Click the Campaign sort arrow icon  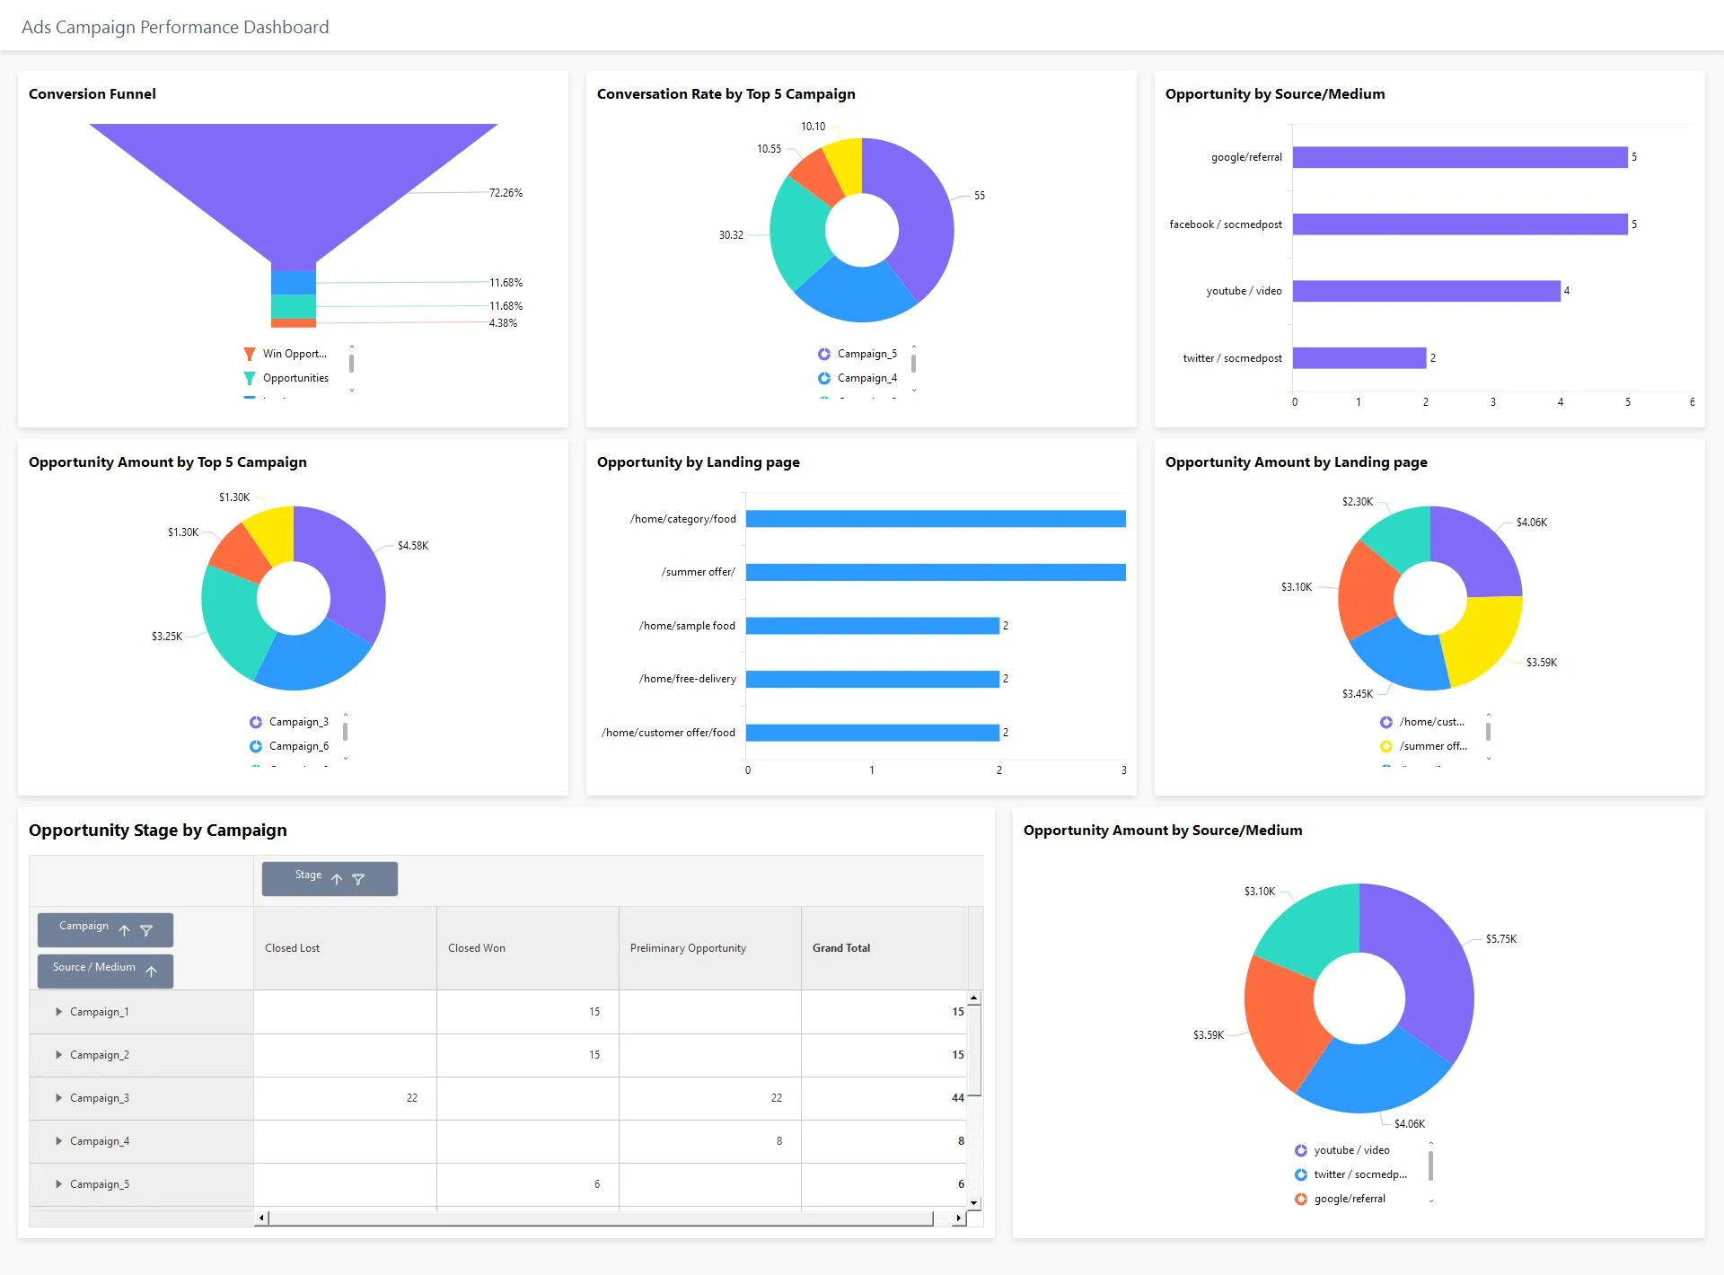point(124,931)
